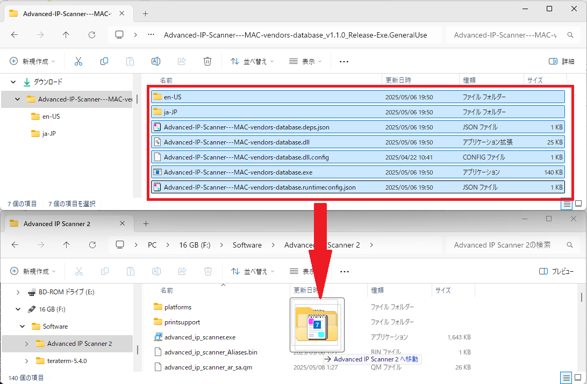Select the .dll.config file row
The image size is (587, 384).
(x=358, y=157)
